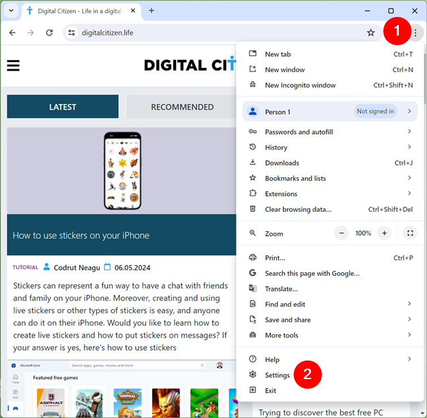Choose Print from the menu

(x=330, y=258)
